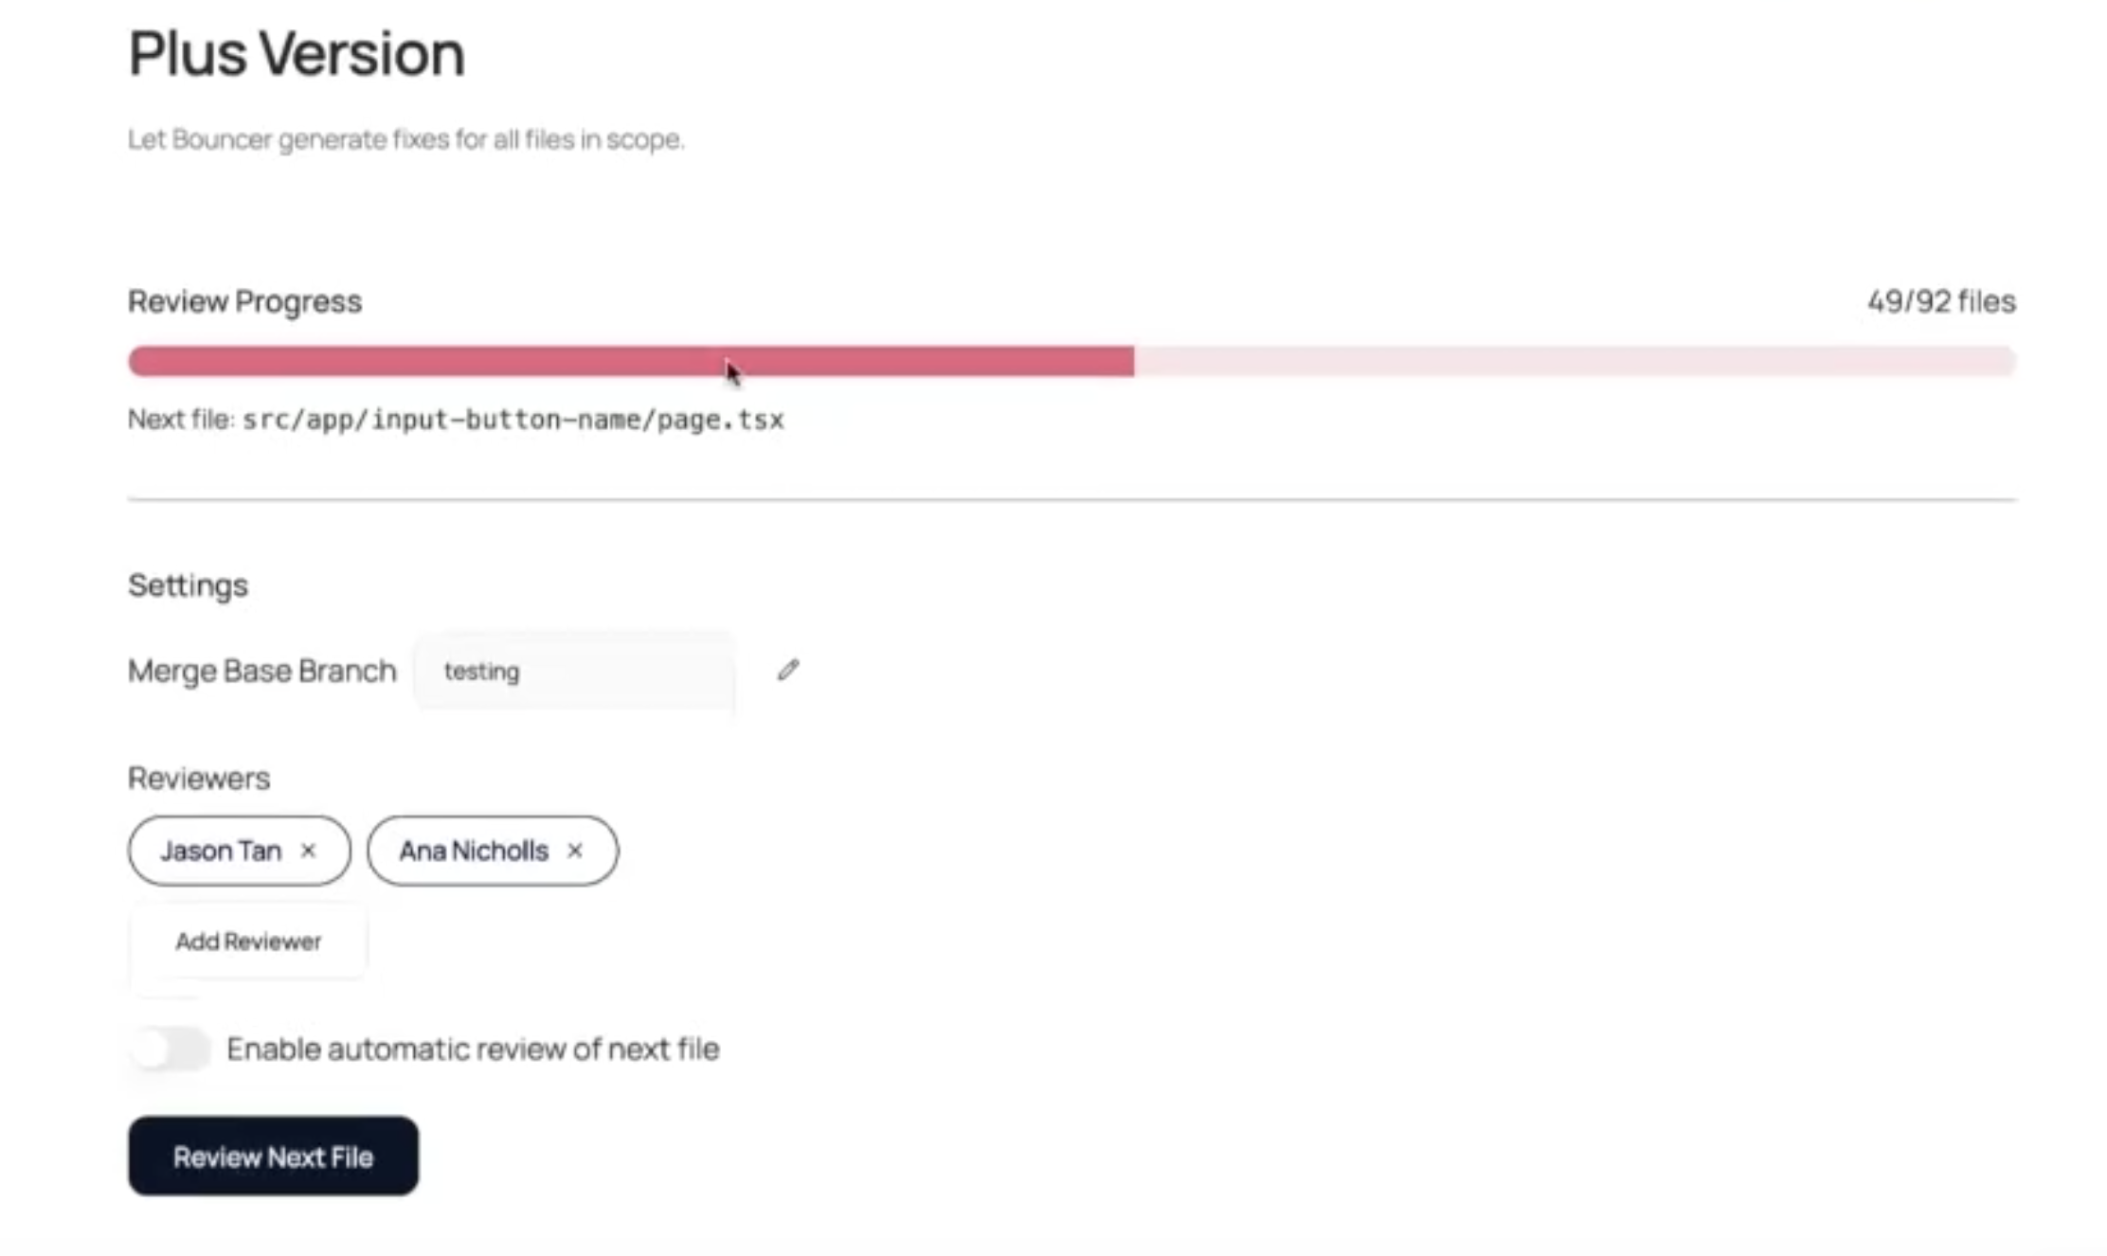
Task: Click the Merge Base Branch label
Action: click(x=261, y=671)
